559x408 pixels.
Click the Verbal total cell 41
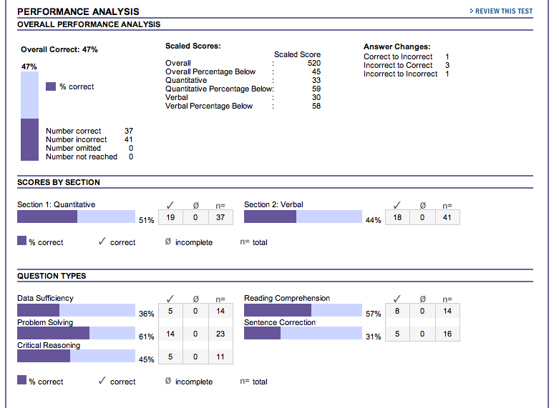(447, 217)
